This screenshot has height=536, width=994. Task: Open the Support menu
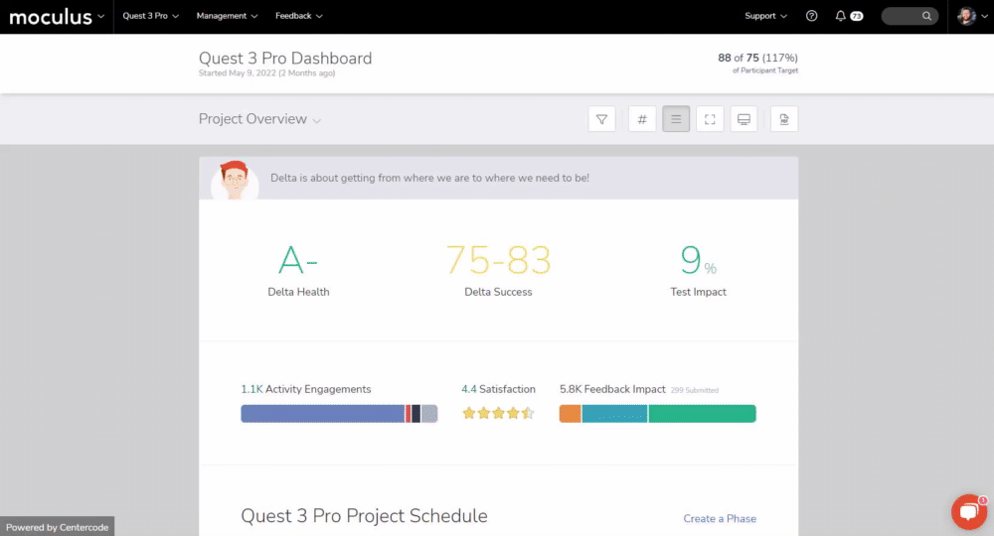point(765,16)
